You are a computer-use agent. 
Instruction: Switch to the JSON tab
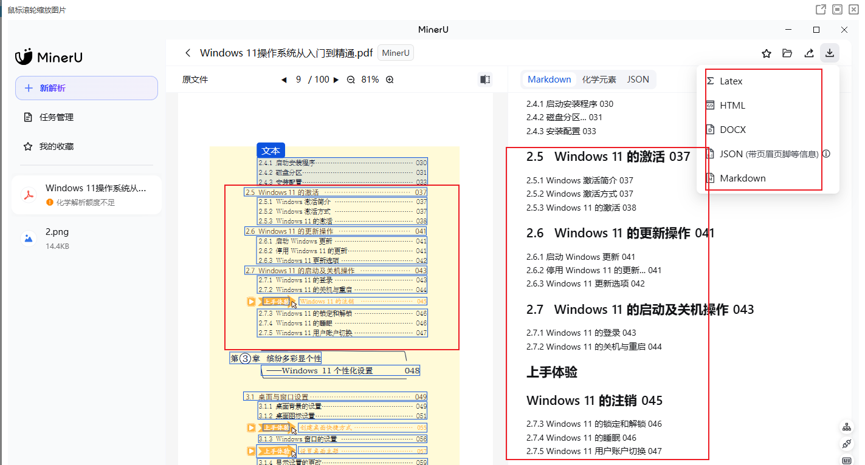point(638,80)
